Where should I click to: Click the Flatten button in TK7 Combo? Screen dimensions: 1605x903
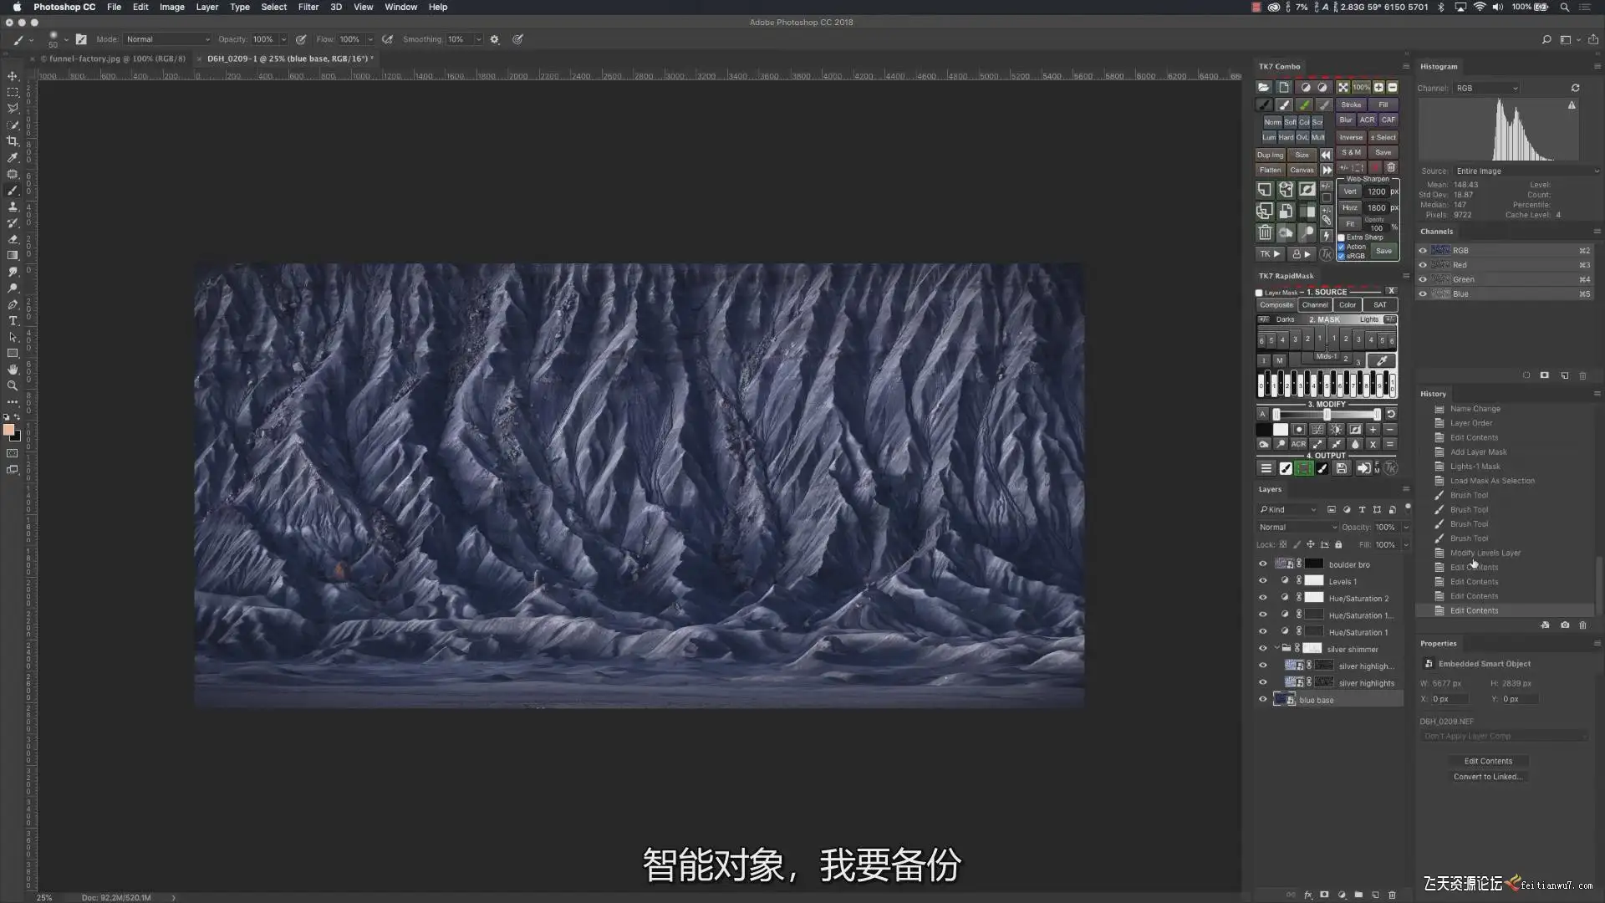coord(1270,170)
